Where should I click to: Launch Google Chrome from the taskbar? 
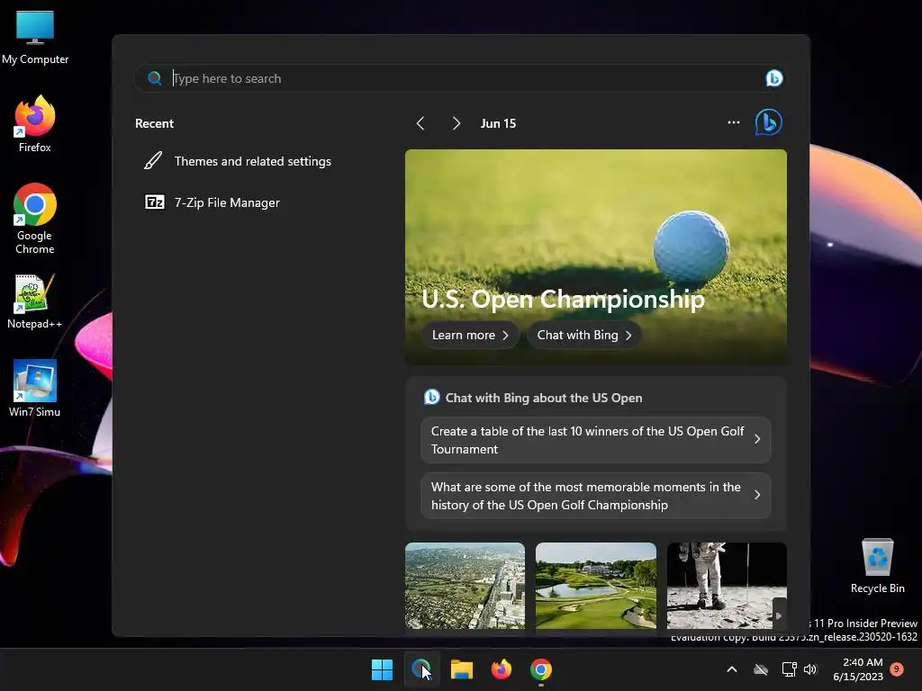[541, 669]
